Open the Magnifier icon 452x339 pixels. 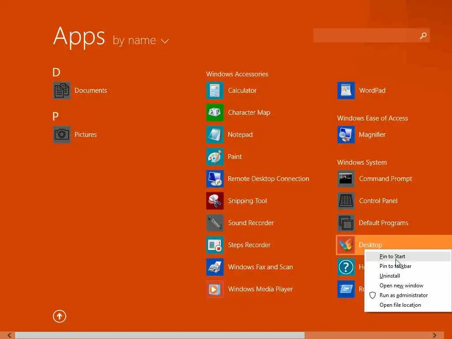pos(346,135)
